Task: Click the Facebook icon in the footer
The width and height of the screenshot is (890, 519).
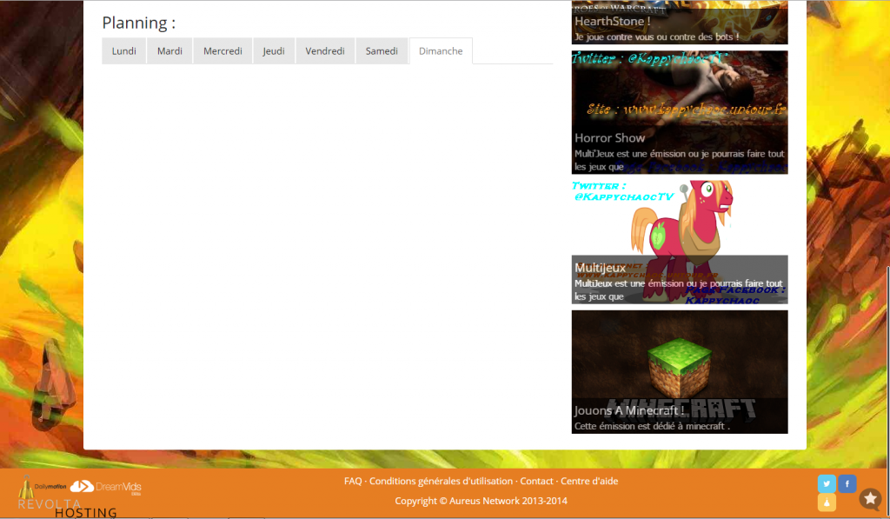Action: coord(847,483)
